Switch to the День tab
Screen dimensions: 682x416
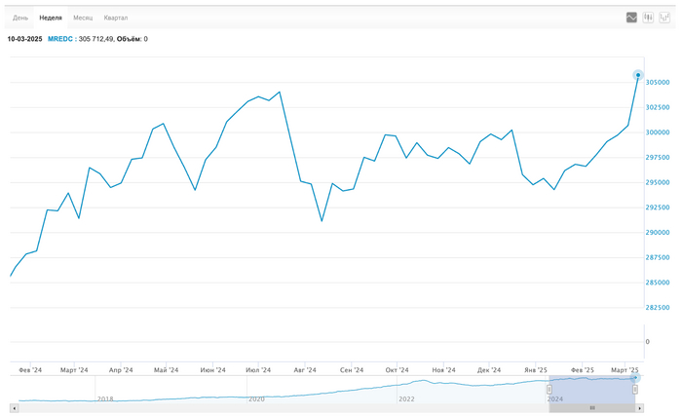[x=20, y=18]
